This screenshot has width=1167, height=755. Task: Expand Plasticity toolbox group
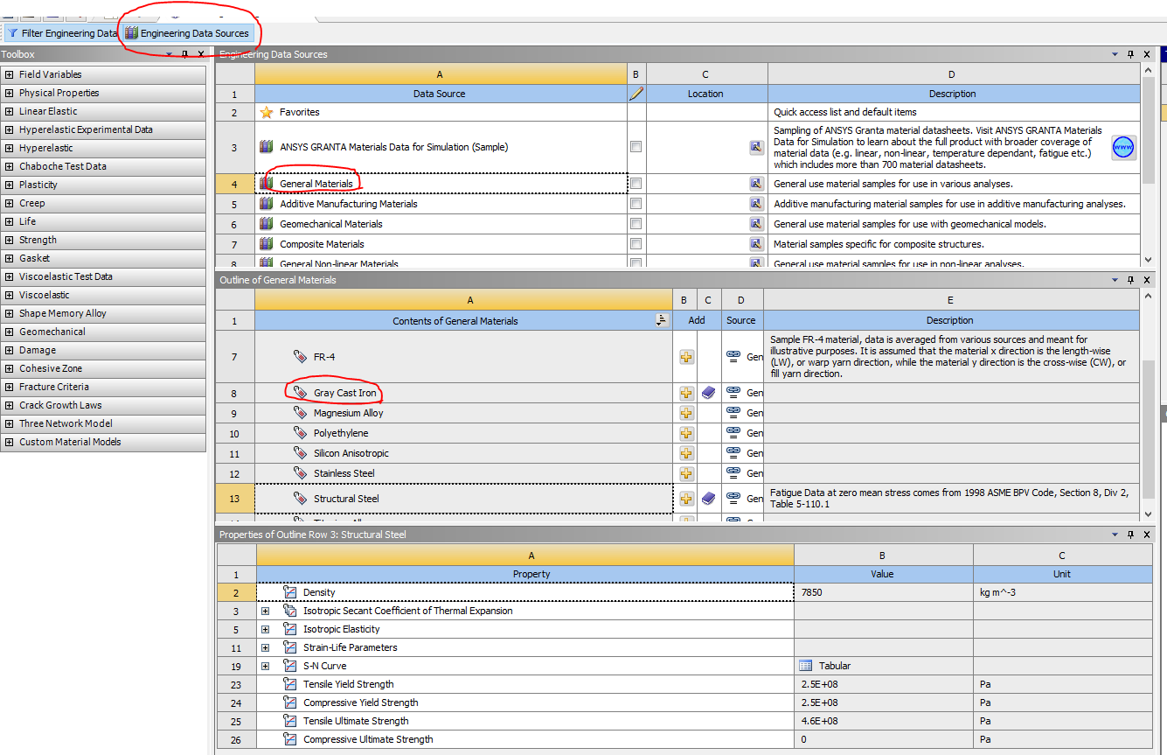[x=10, y=185]
